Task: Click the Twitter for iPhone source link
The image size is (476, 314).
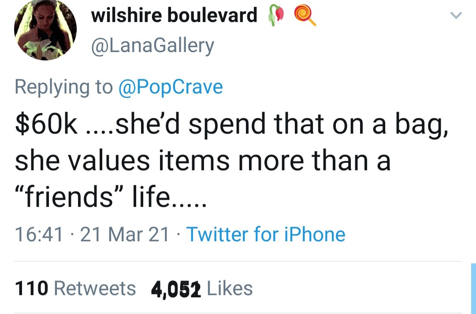Action: click(266, 234)
